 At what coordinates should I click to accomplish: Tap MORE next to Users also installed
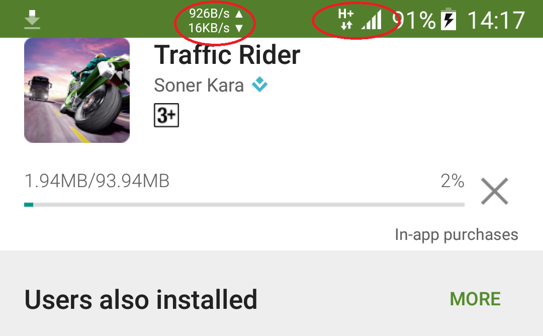coord(475,299)
